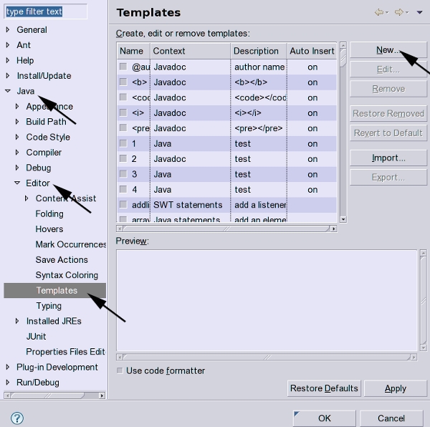This screenshot has width=430, height=427.
Task: Enable the Use code formatter checkbox
Action: [120, 370]
